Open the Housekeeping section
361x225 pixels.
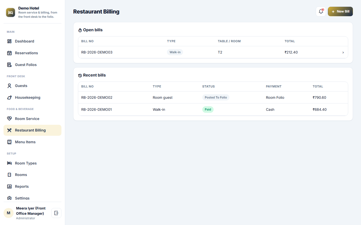point(32,97)
